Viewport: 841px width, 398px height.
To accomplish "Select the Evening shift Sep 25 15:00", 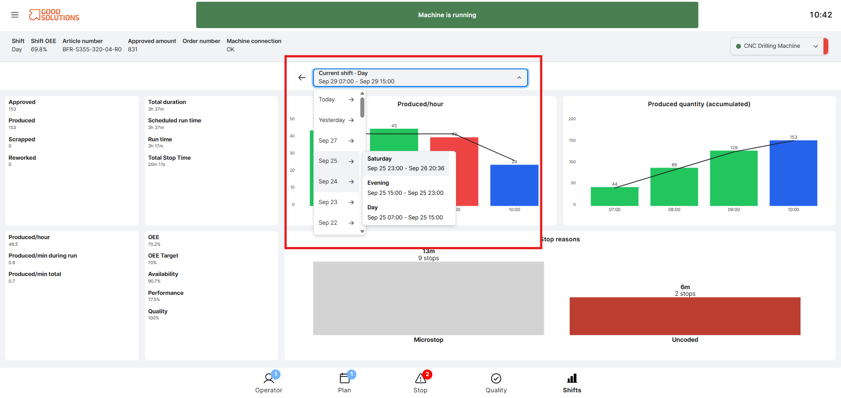I will click(406, 188).
